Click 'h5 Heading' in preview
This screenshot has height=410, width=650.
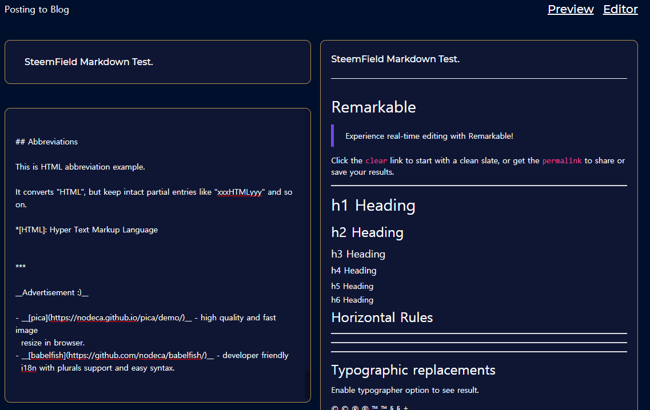click(x=352, y=286)
